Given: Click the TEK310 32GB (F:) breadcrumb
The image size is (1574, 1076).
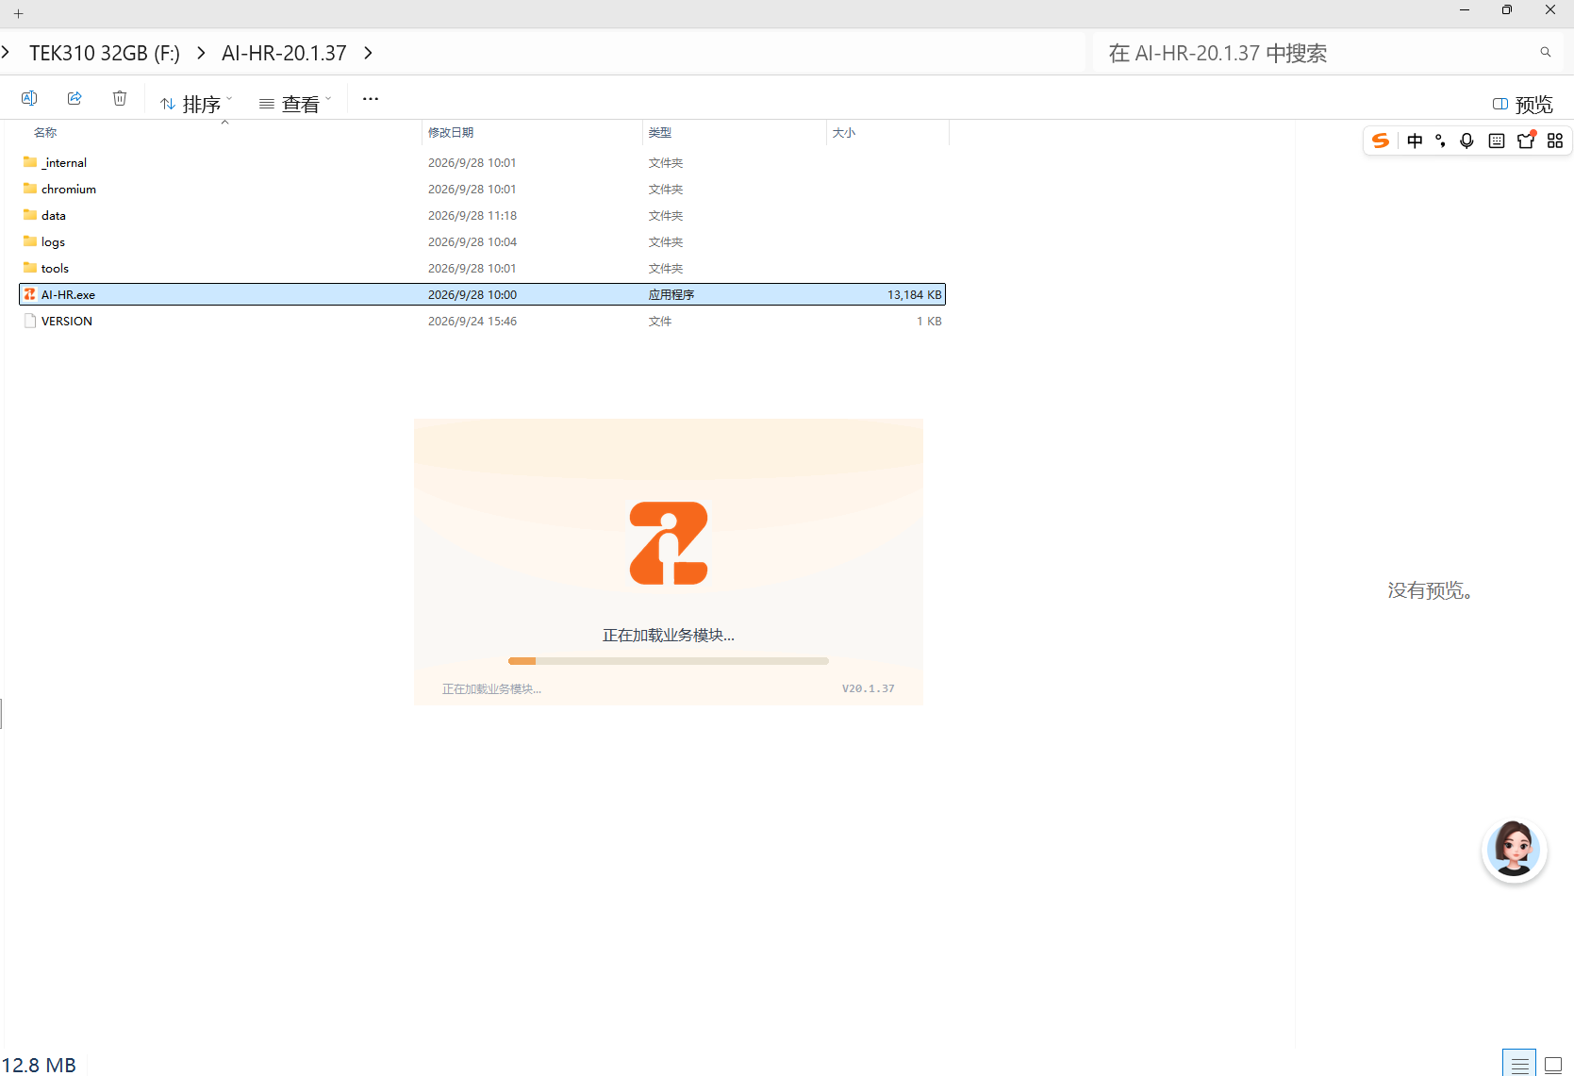Looking at the screenshot, I should click(x=105, y=53).
